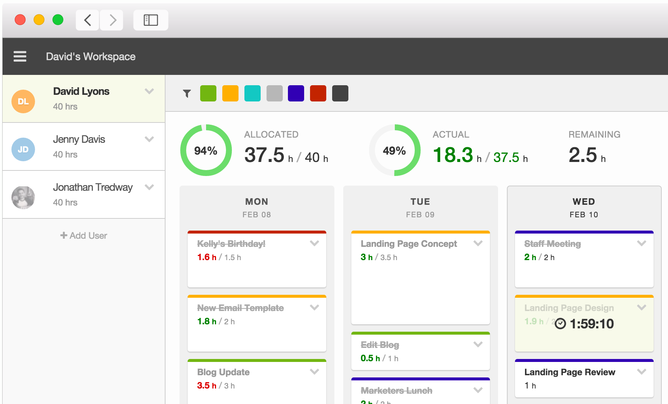Click the filter funnel icon
This screenshot has width=668, height=404.
[187, 94]
